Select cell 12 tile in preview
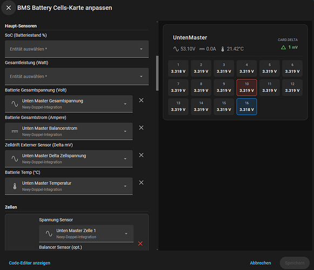The width and height of the screenshot is (314, 270). [292, 87]
